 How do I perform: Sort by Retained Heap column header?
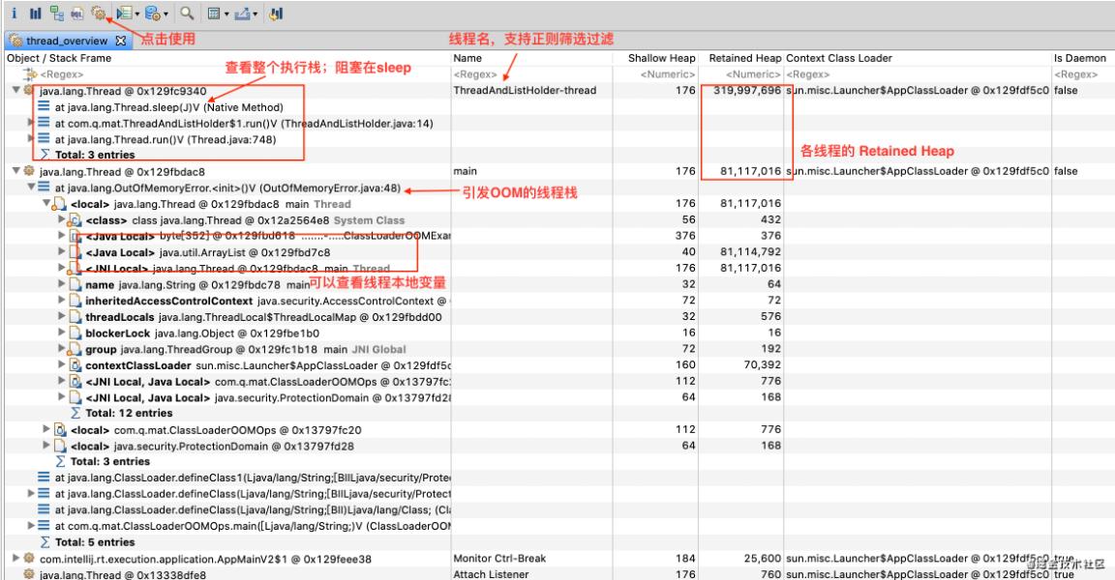(x=743, y=58)
